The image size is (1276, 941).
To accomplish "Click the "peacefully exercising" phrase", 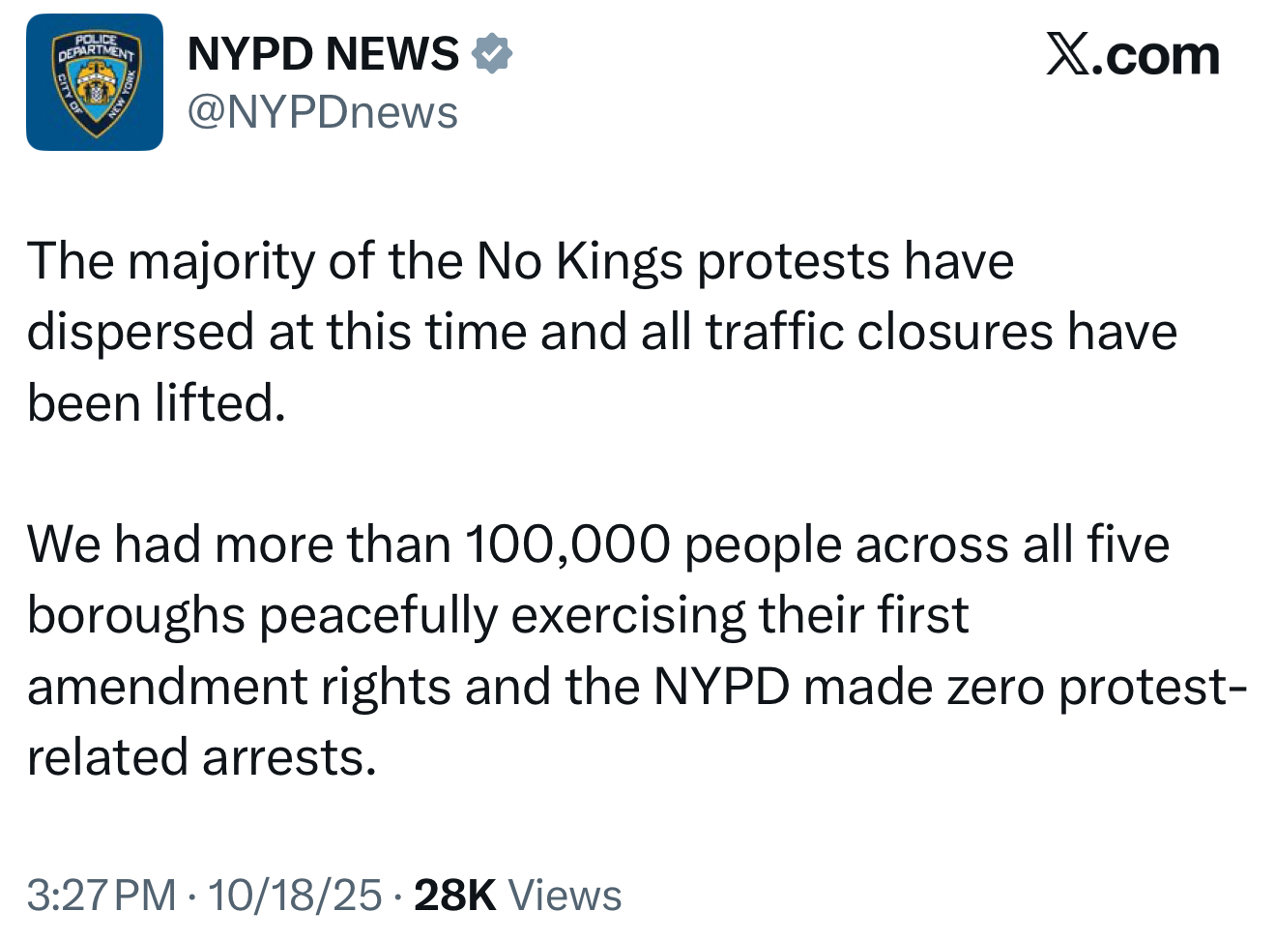I will (x=503, y=615).
